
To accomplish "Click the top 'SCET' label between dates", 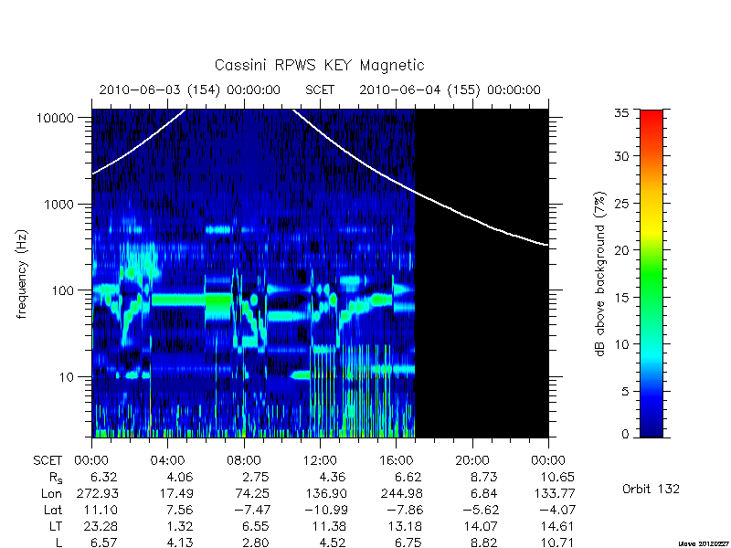I will (x=320, y=90).
